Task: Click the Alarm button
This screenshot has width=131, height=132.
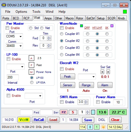Action: tap(105, 85)
